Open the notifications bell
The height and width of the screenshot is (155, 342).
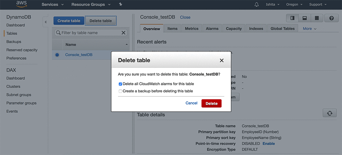256,4
